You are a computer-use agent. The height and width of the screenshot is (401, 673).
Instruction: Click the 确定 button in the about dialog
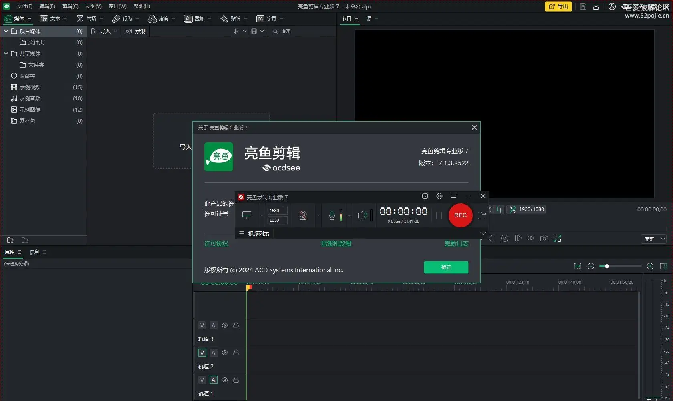click(446, 267)
